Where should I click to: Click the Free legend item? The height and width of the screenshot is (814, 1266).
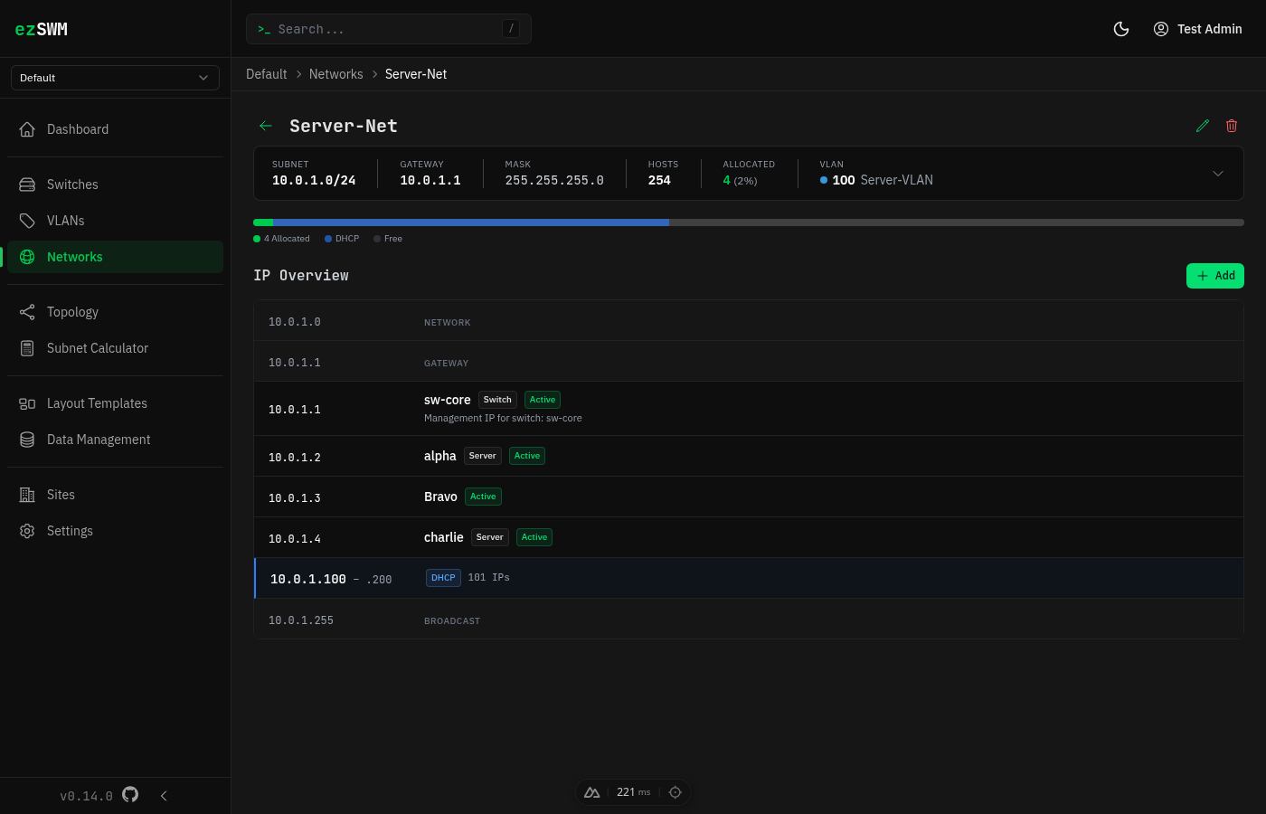(388, 239)
